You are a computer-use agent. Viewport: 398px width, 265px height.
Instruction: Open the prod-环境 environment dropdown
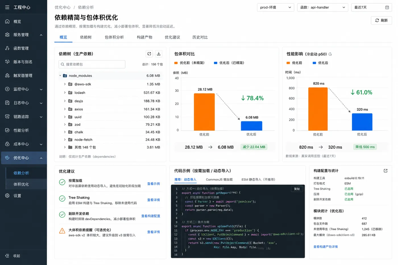tap(275, 7)
